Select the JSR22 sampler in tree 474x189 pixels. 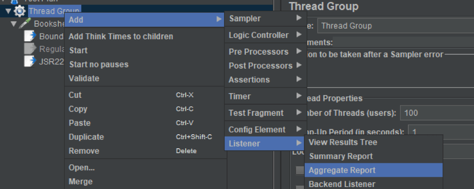[x=51, y=62]
